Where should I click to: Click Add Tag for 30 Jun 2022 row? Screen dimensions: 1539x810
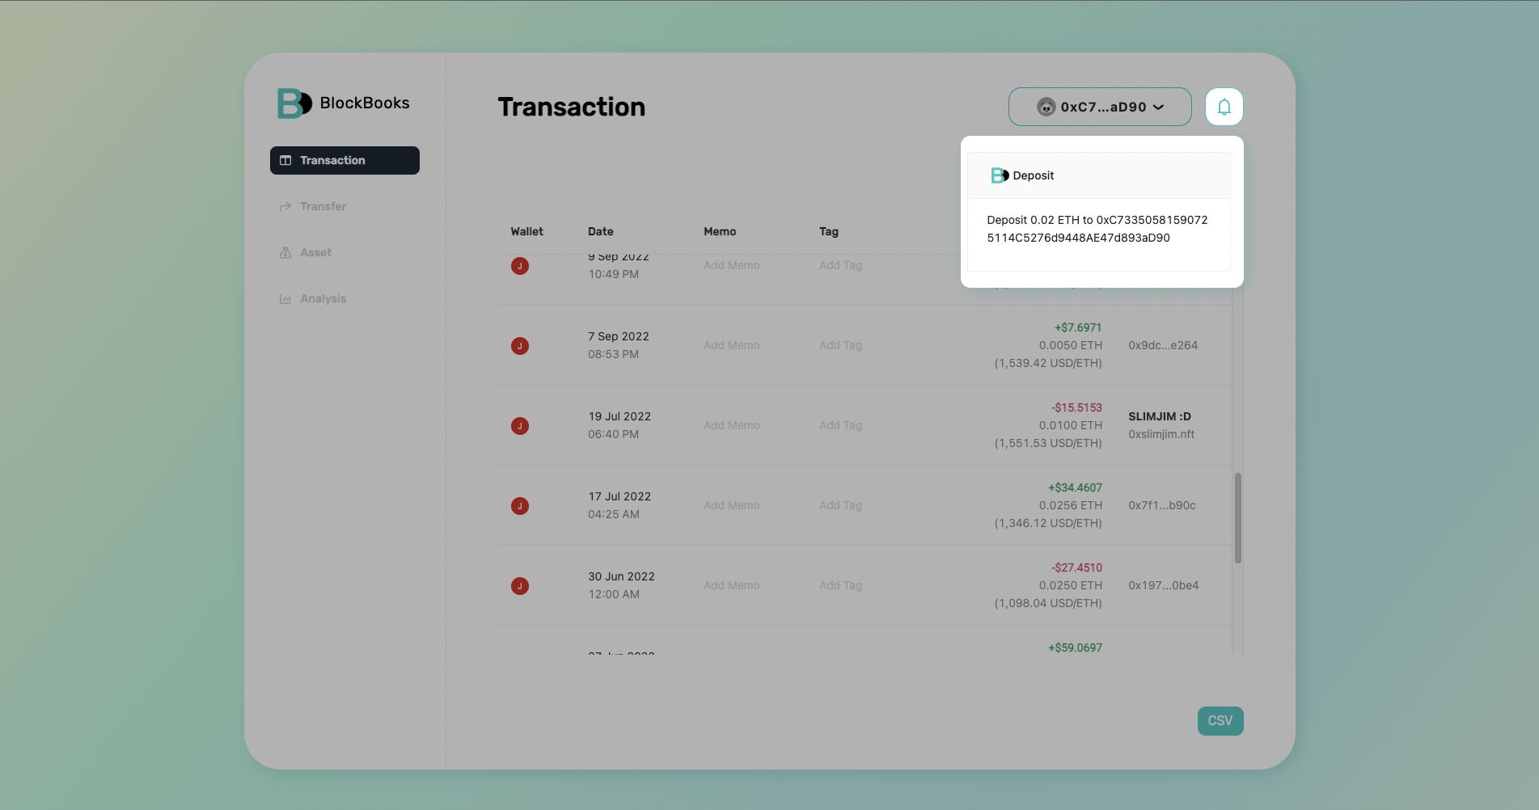(x=840, y=585)
